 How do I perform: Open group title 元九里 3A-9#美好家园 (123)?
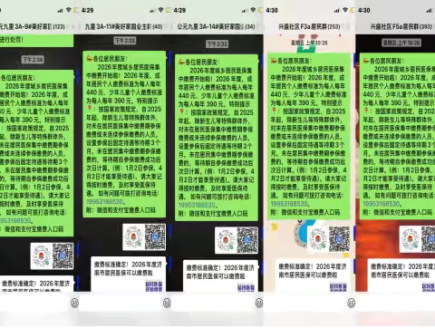33,26
